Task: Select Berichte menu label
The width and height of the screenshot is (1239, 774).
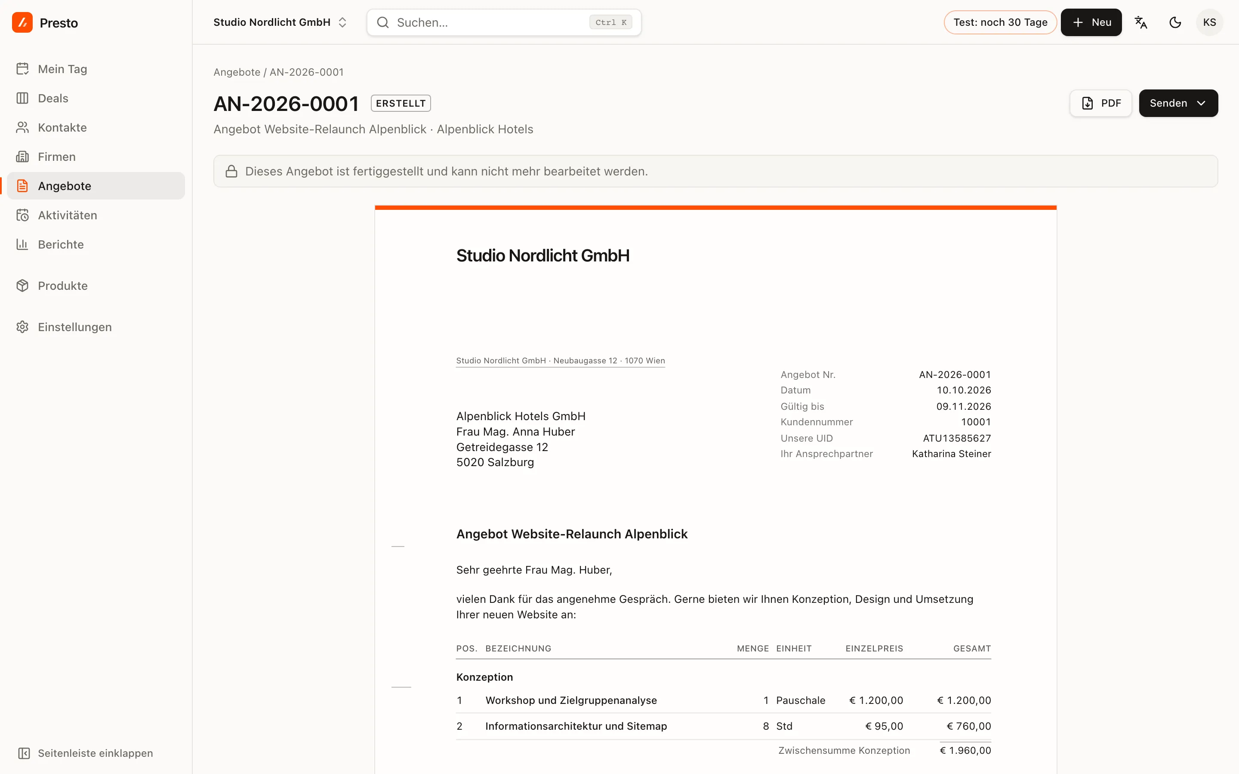Action: pos(61,244)
